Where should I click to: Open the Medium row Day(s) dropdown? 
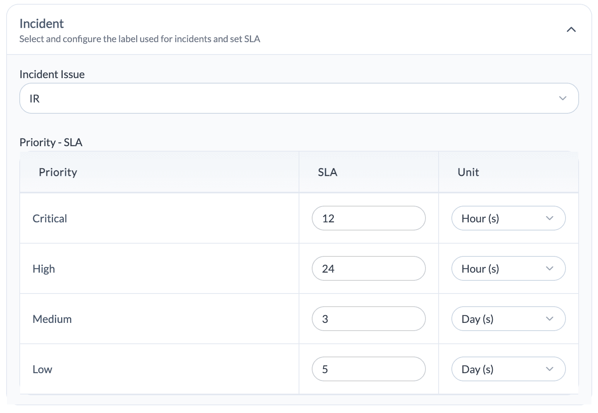508,319
